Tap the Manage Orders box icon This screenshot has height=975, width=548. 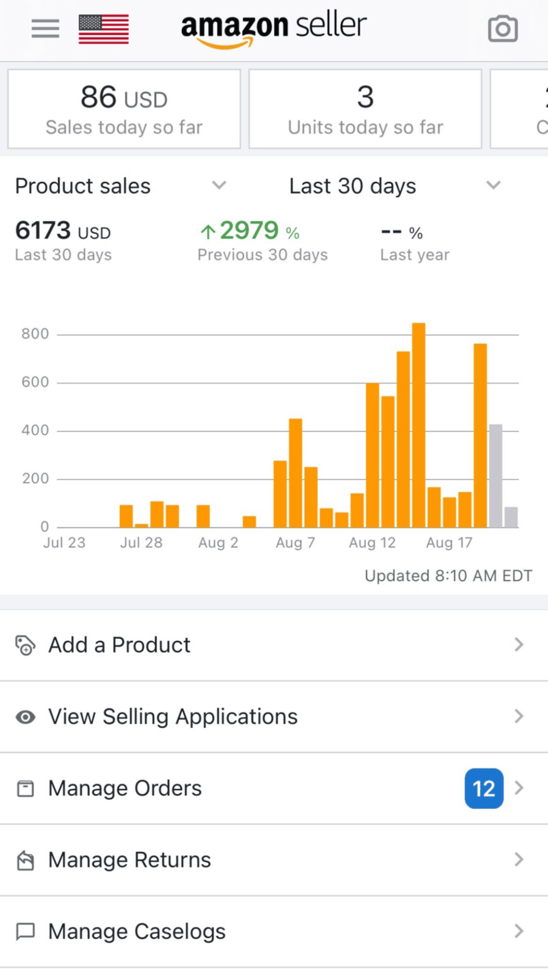tap(25, 788)
